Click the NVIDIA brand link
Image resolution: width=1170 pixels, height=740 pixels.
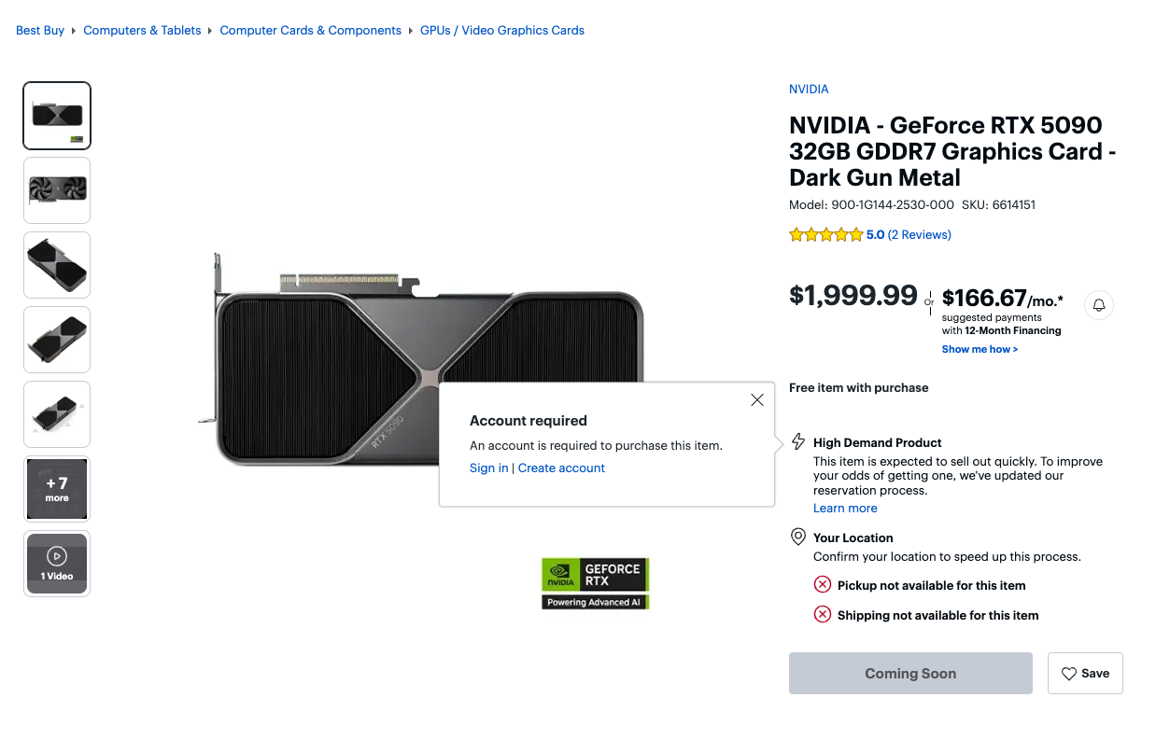[x=809, y=90]
